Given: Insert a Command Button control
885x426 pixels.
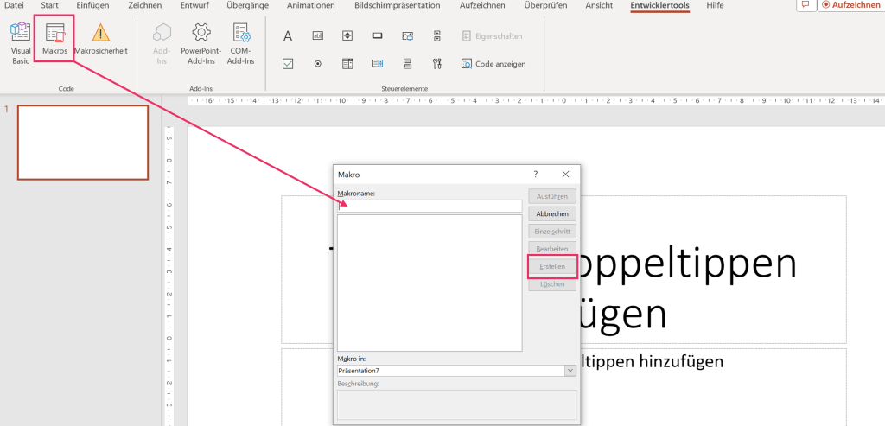Looking at the screenshot, I should (x=378, y=35).
